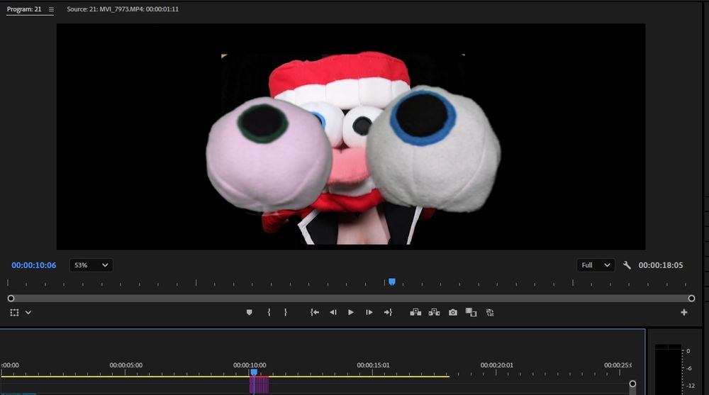Viewport: 709px width, 395px height.
Task: Open the 53% zoom level dropdown
Action: (91, 265)
